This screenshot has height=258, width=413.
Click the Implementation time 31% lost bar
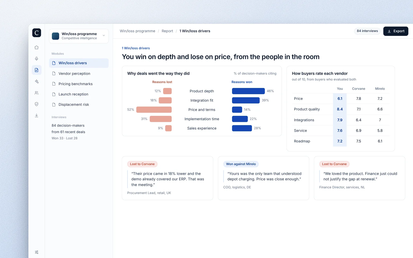[161, 119]
